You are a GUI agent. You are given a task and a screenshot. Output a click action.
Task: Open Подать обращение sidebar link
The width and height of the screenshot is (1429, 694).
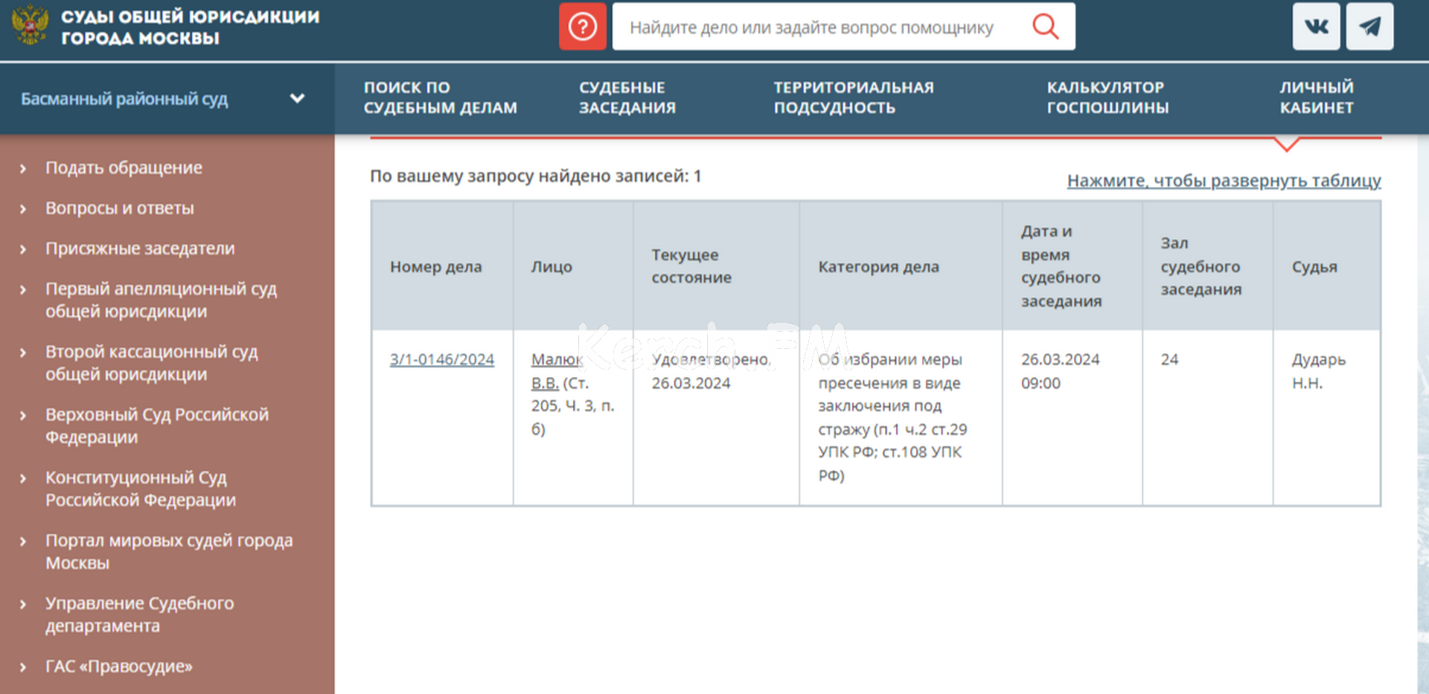124,168
